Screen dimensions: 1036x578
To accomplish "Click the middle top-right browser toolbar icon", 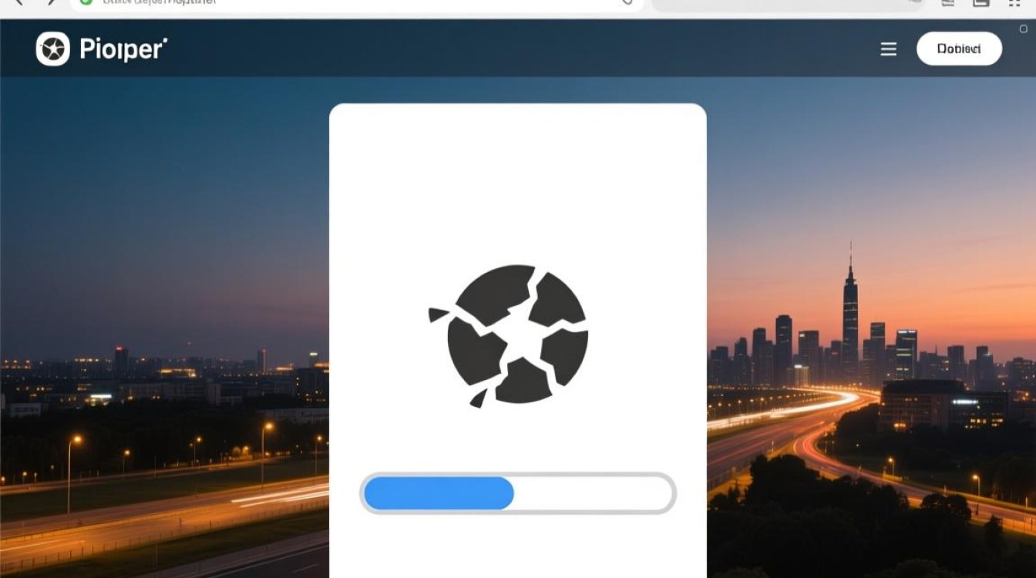I will (x=980, y=2).
